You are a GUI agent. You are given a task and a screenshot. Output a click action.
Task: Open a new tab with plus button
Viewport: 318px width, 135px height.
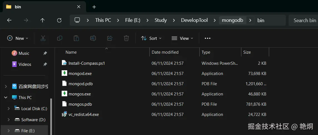[x=94, y=7]
